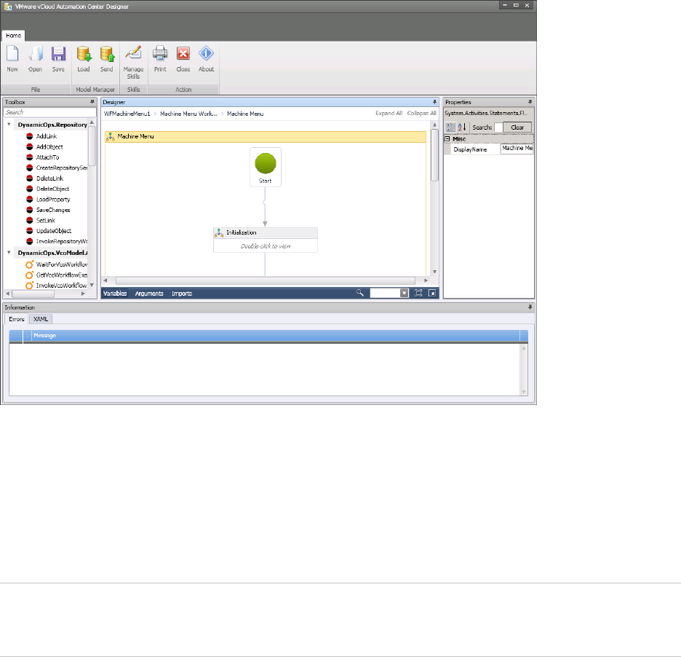Click the Properties Search field

pyautogui.click(x=498, y=127)
